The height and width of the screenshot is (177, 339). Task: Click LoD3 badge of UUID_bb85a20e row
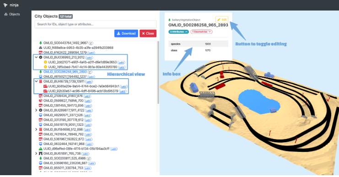point(124,86)
